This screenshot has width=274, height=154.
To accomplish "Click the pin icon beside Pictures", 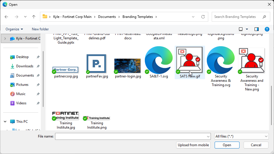I will [38, 85].
